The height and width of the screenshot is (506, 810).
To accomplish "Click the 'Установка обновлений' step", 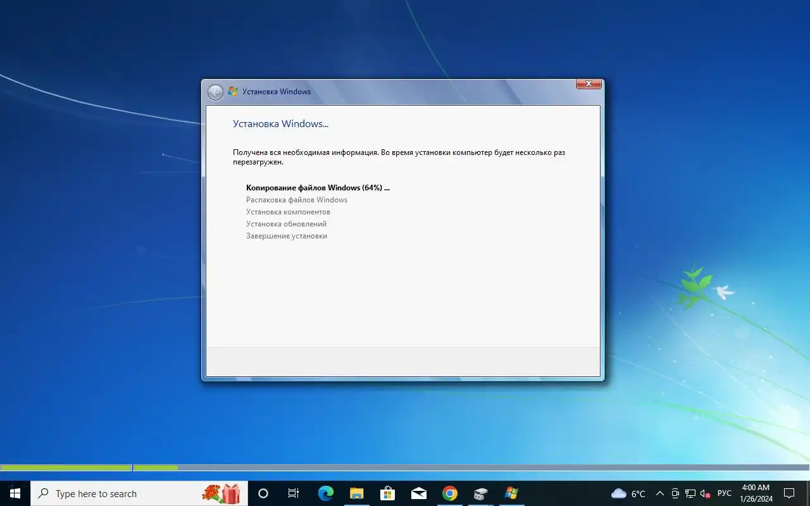I will [x=286, y=224].
